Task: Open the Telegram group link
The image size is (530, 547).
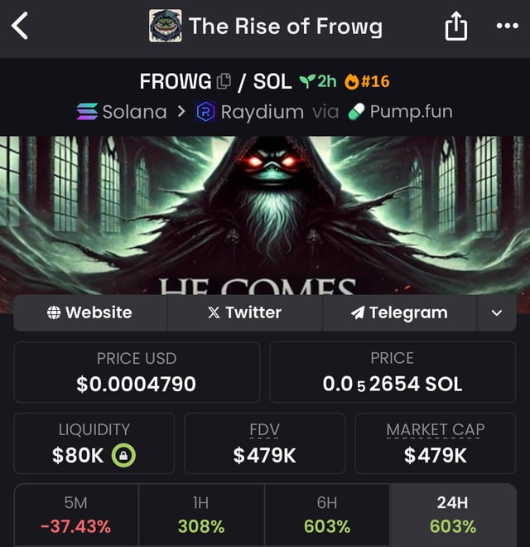Action: (x=399, y=313)
